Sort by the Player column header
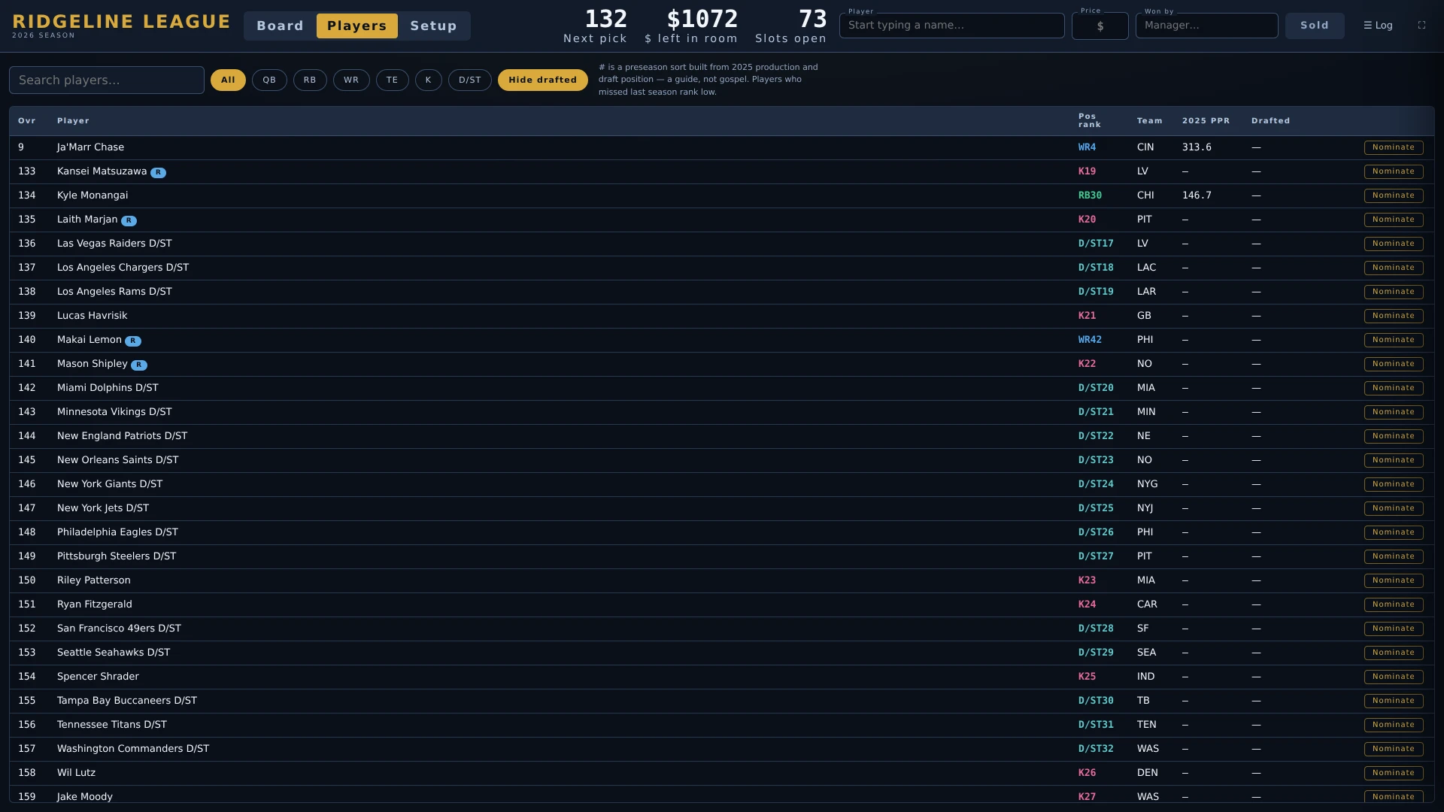This screenshot has height=812, width=1444. [73, 120]
